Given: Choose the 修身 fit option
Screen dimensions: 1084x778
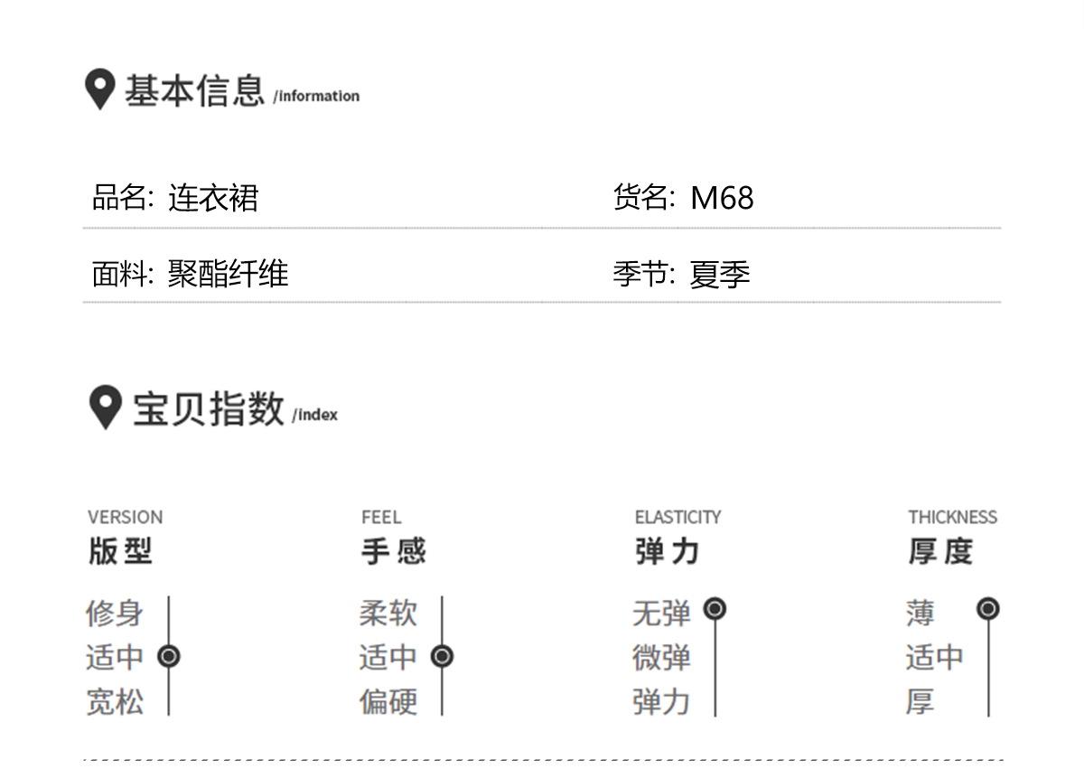Looking at the screenshot, I should point(115,613).
